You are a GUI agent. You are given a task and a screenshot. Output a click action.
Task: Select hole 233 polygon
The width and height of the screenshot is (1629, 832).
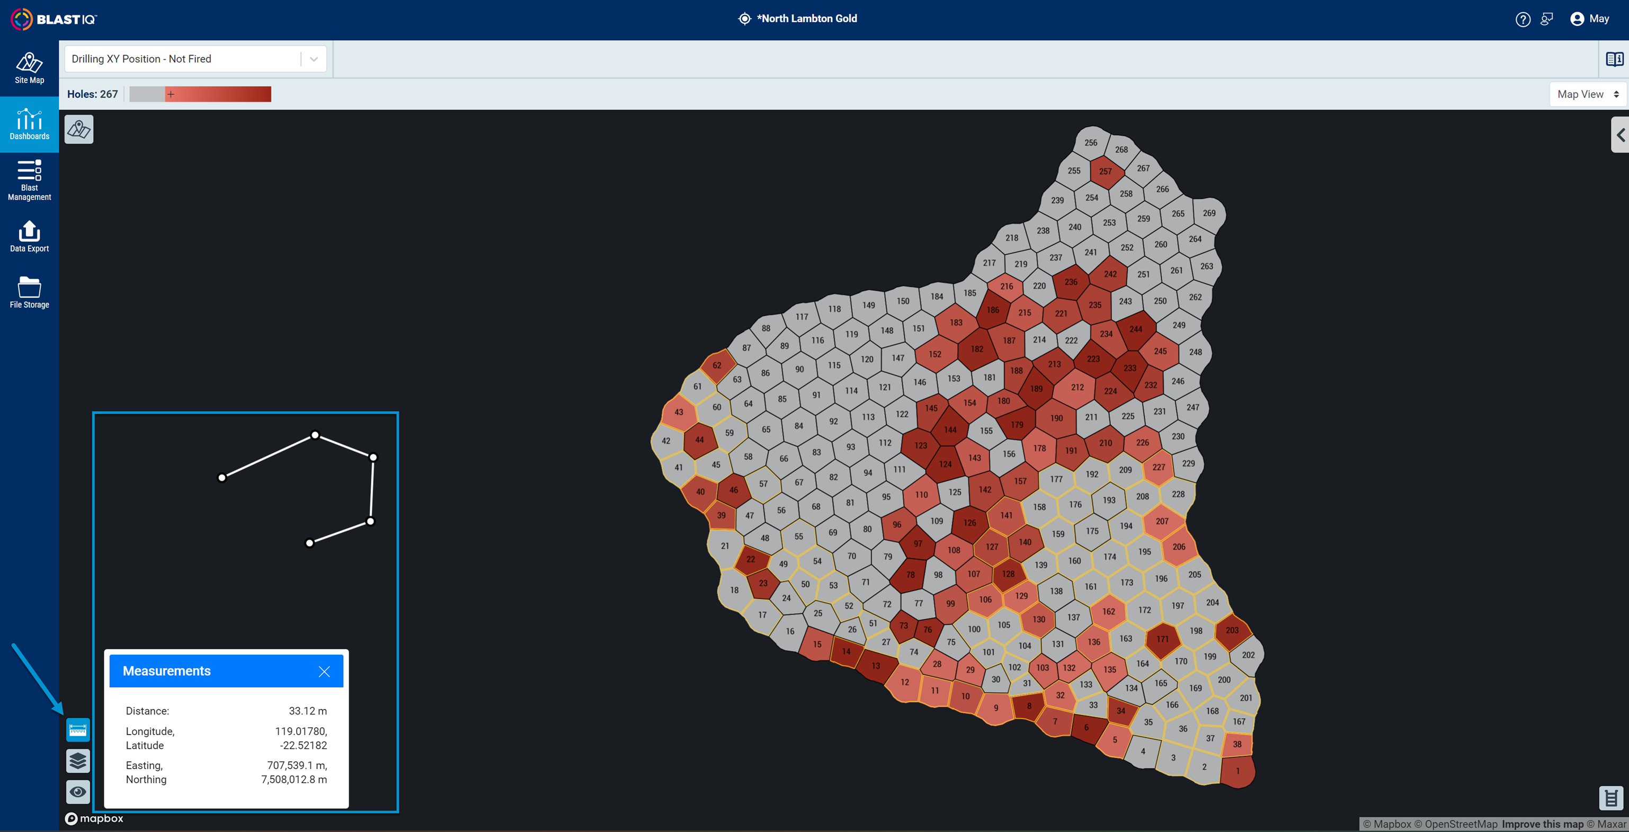1129,368
